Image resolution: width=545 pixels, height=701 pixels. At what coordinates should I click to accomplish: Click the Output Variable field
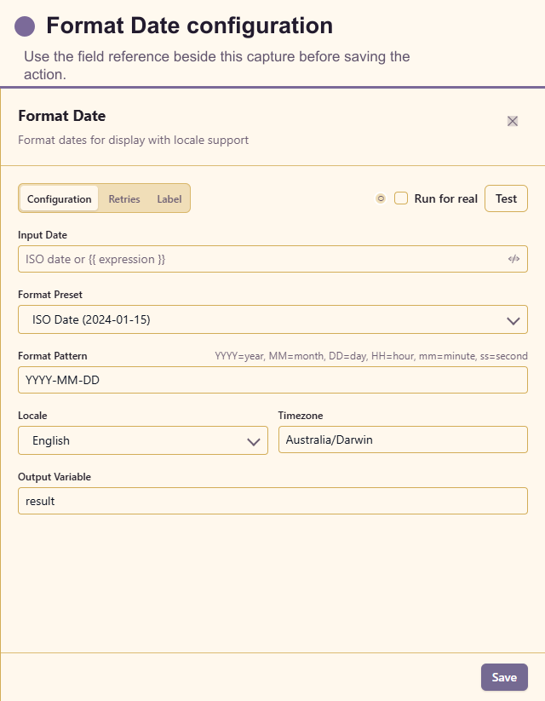click(272, 501)
